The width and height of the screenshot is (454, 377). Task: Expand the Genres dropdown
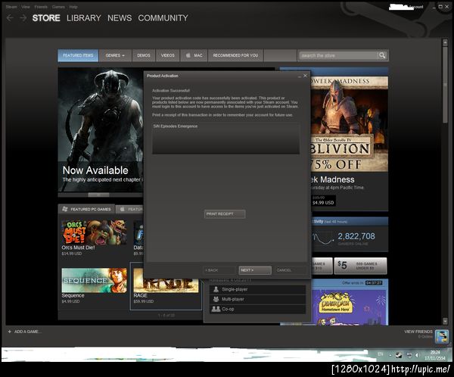115,55
